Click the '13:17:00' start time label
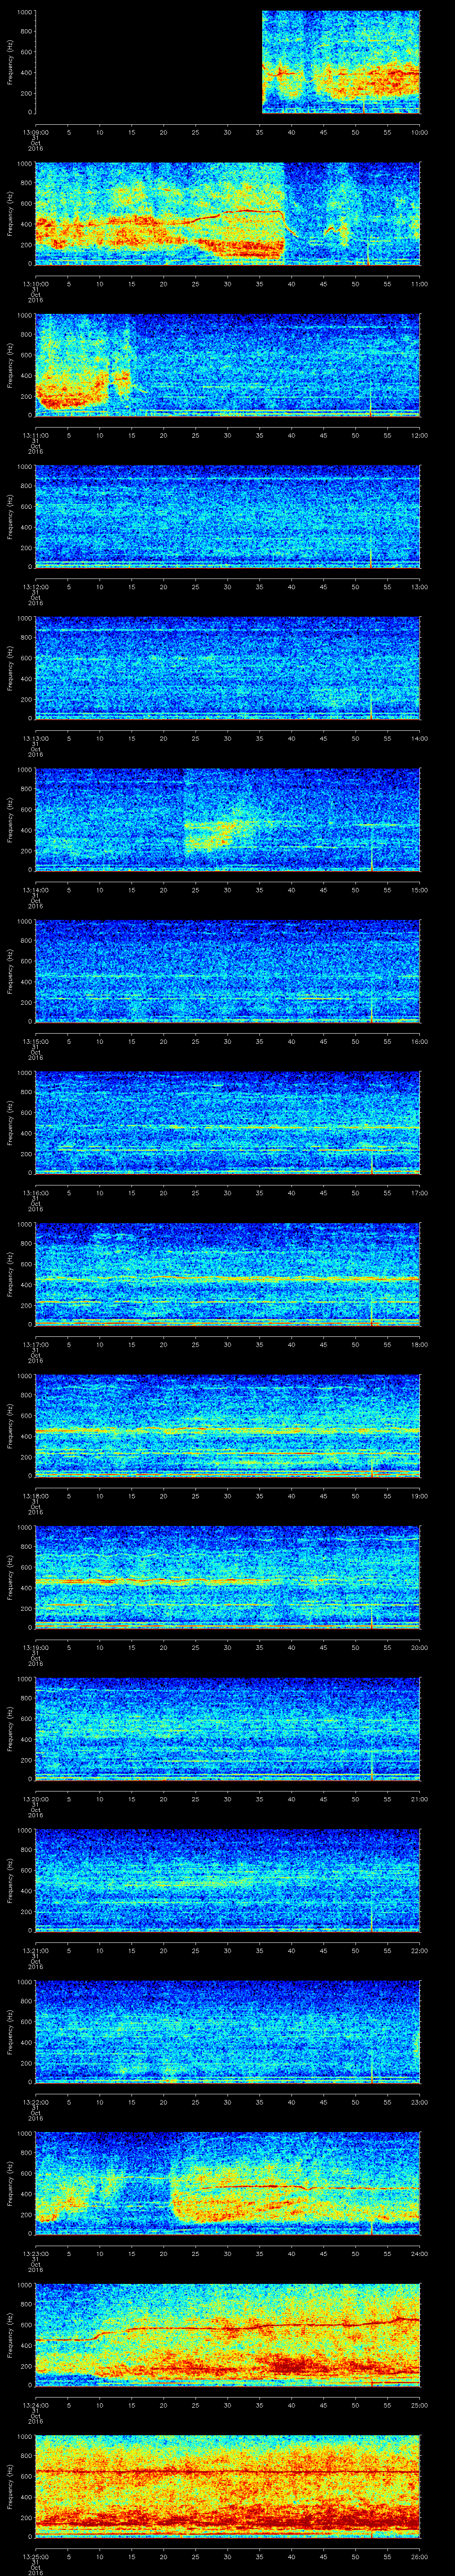Screen dimensions: 455x2576 coord(35,1344)
